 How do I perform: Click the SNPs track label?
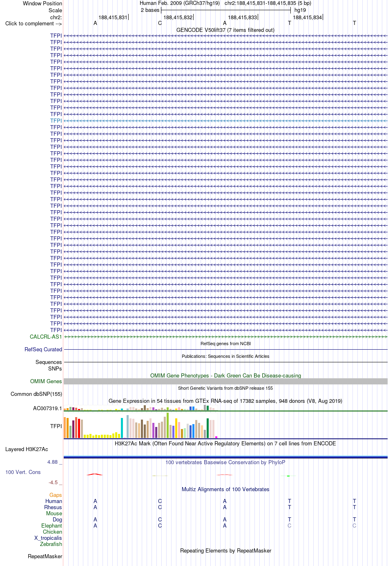(55, 368)
